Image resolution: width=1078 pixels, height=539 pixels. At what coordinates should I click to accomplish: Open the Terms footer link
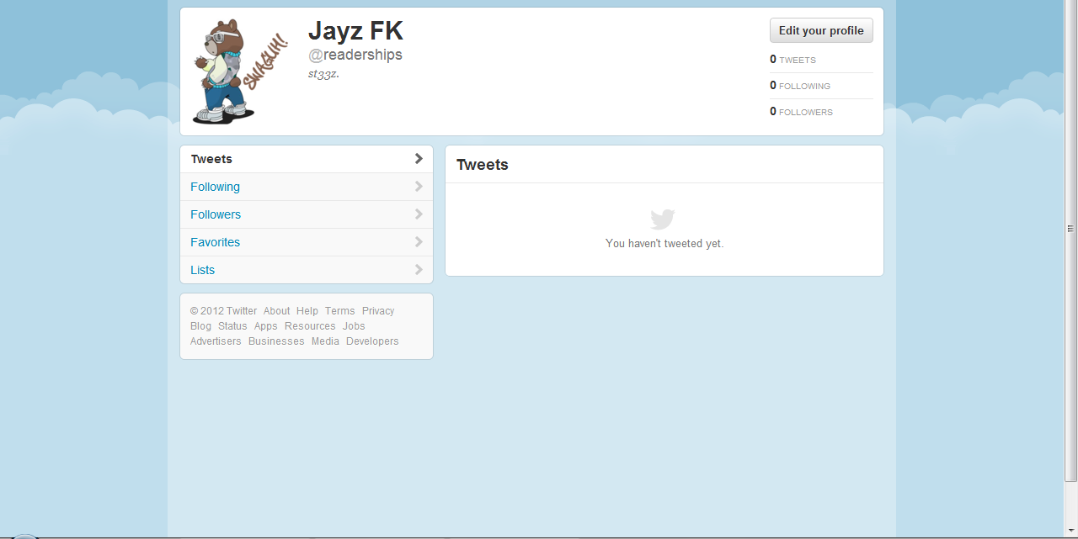(x=340, y=311)
